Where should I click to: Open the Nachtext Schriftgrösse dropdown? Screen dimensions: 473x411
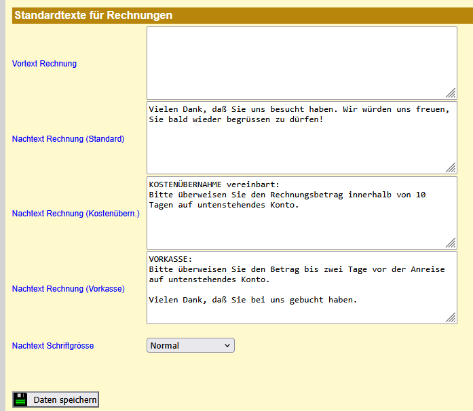point(191,345)
